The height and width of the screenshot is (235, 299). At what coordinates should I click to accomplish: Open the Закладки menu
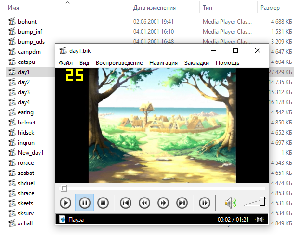(196, 63)
